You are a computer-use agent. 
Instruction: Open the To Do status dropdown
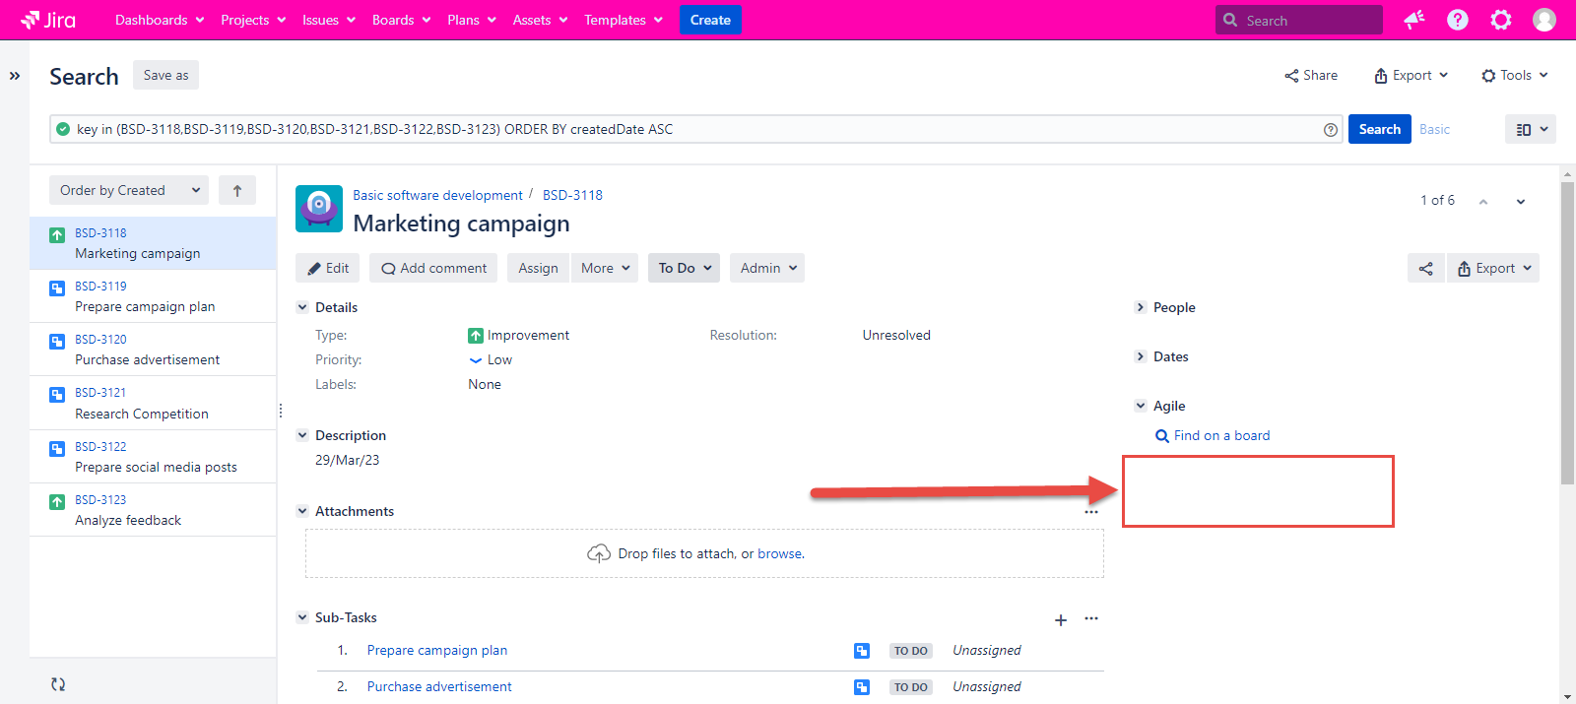[684, 268]
